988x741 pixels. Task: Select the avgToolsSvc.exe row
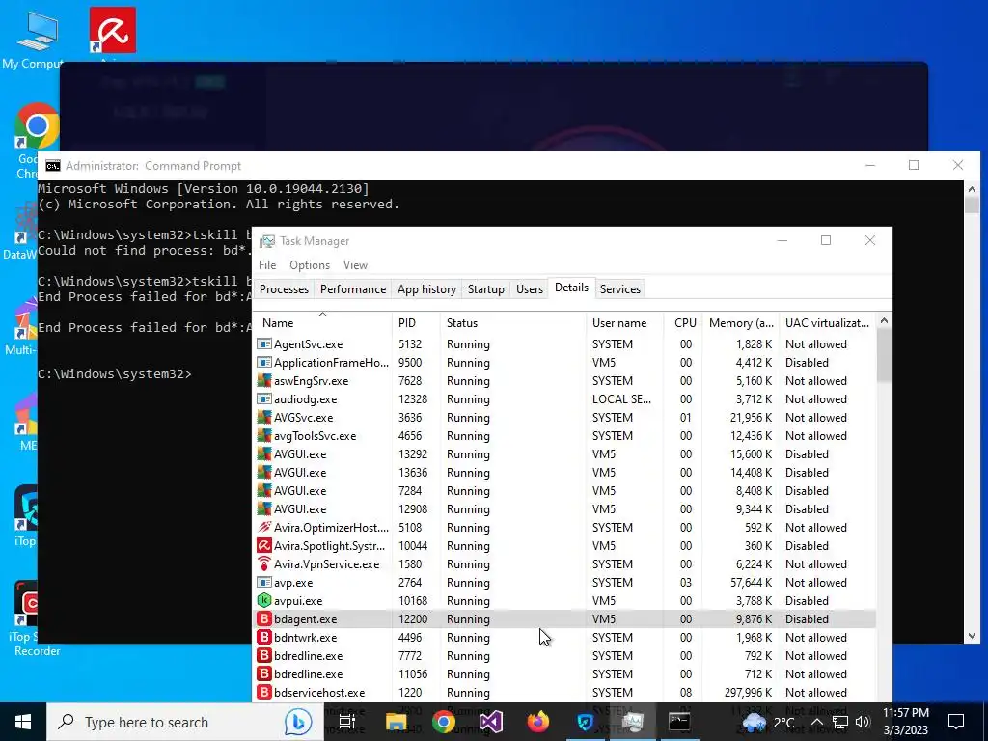[564, 435]
